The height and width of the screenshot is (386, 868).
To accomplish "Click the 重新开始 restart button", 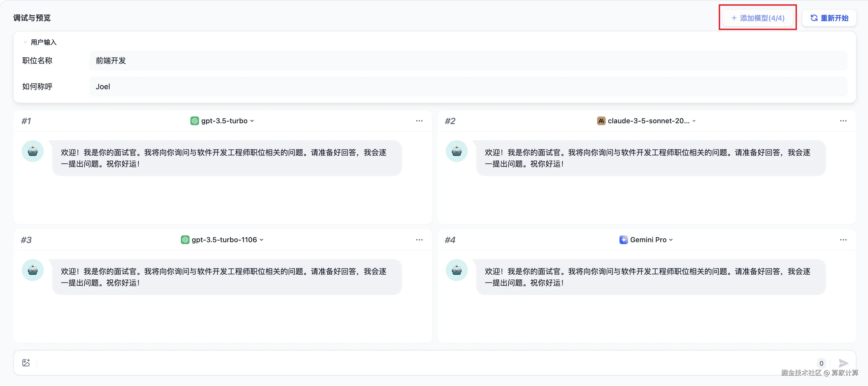I will [x=829, y=18].
